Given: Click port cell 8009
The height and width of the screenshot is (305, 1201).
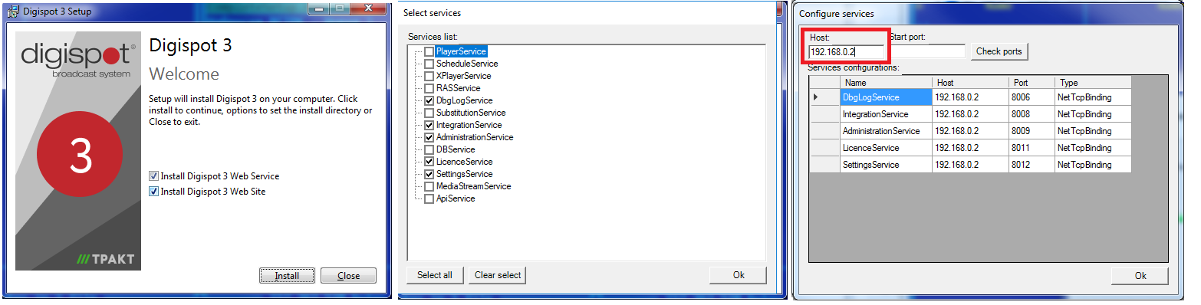Looking at the screenshot, I should (1032, 131).
